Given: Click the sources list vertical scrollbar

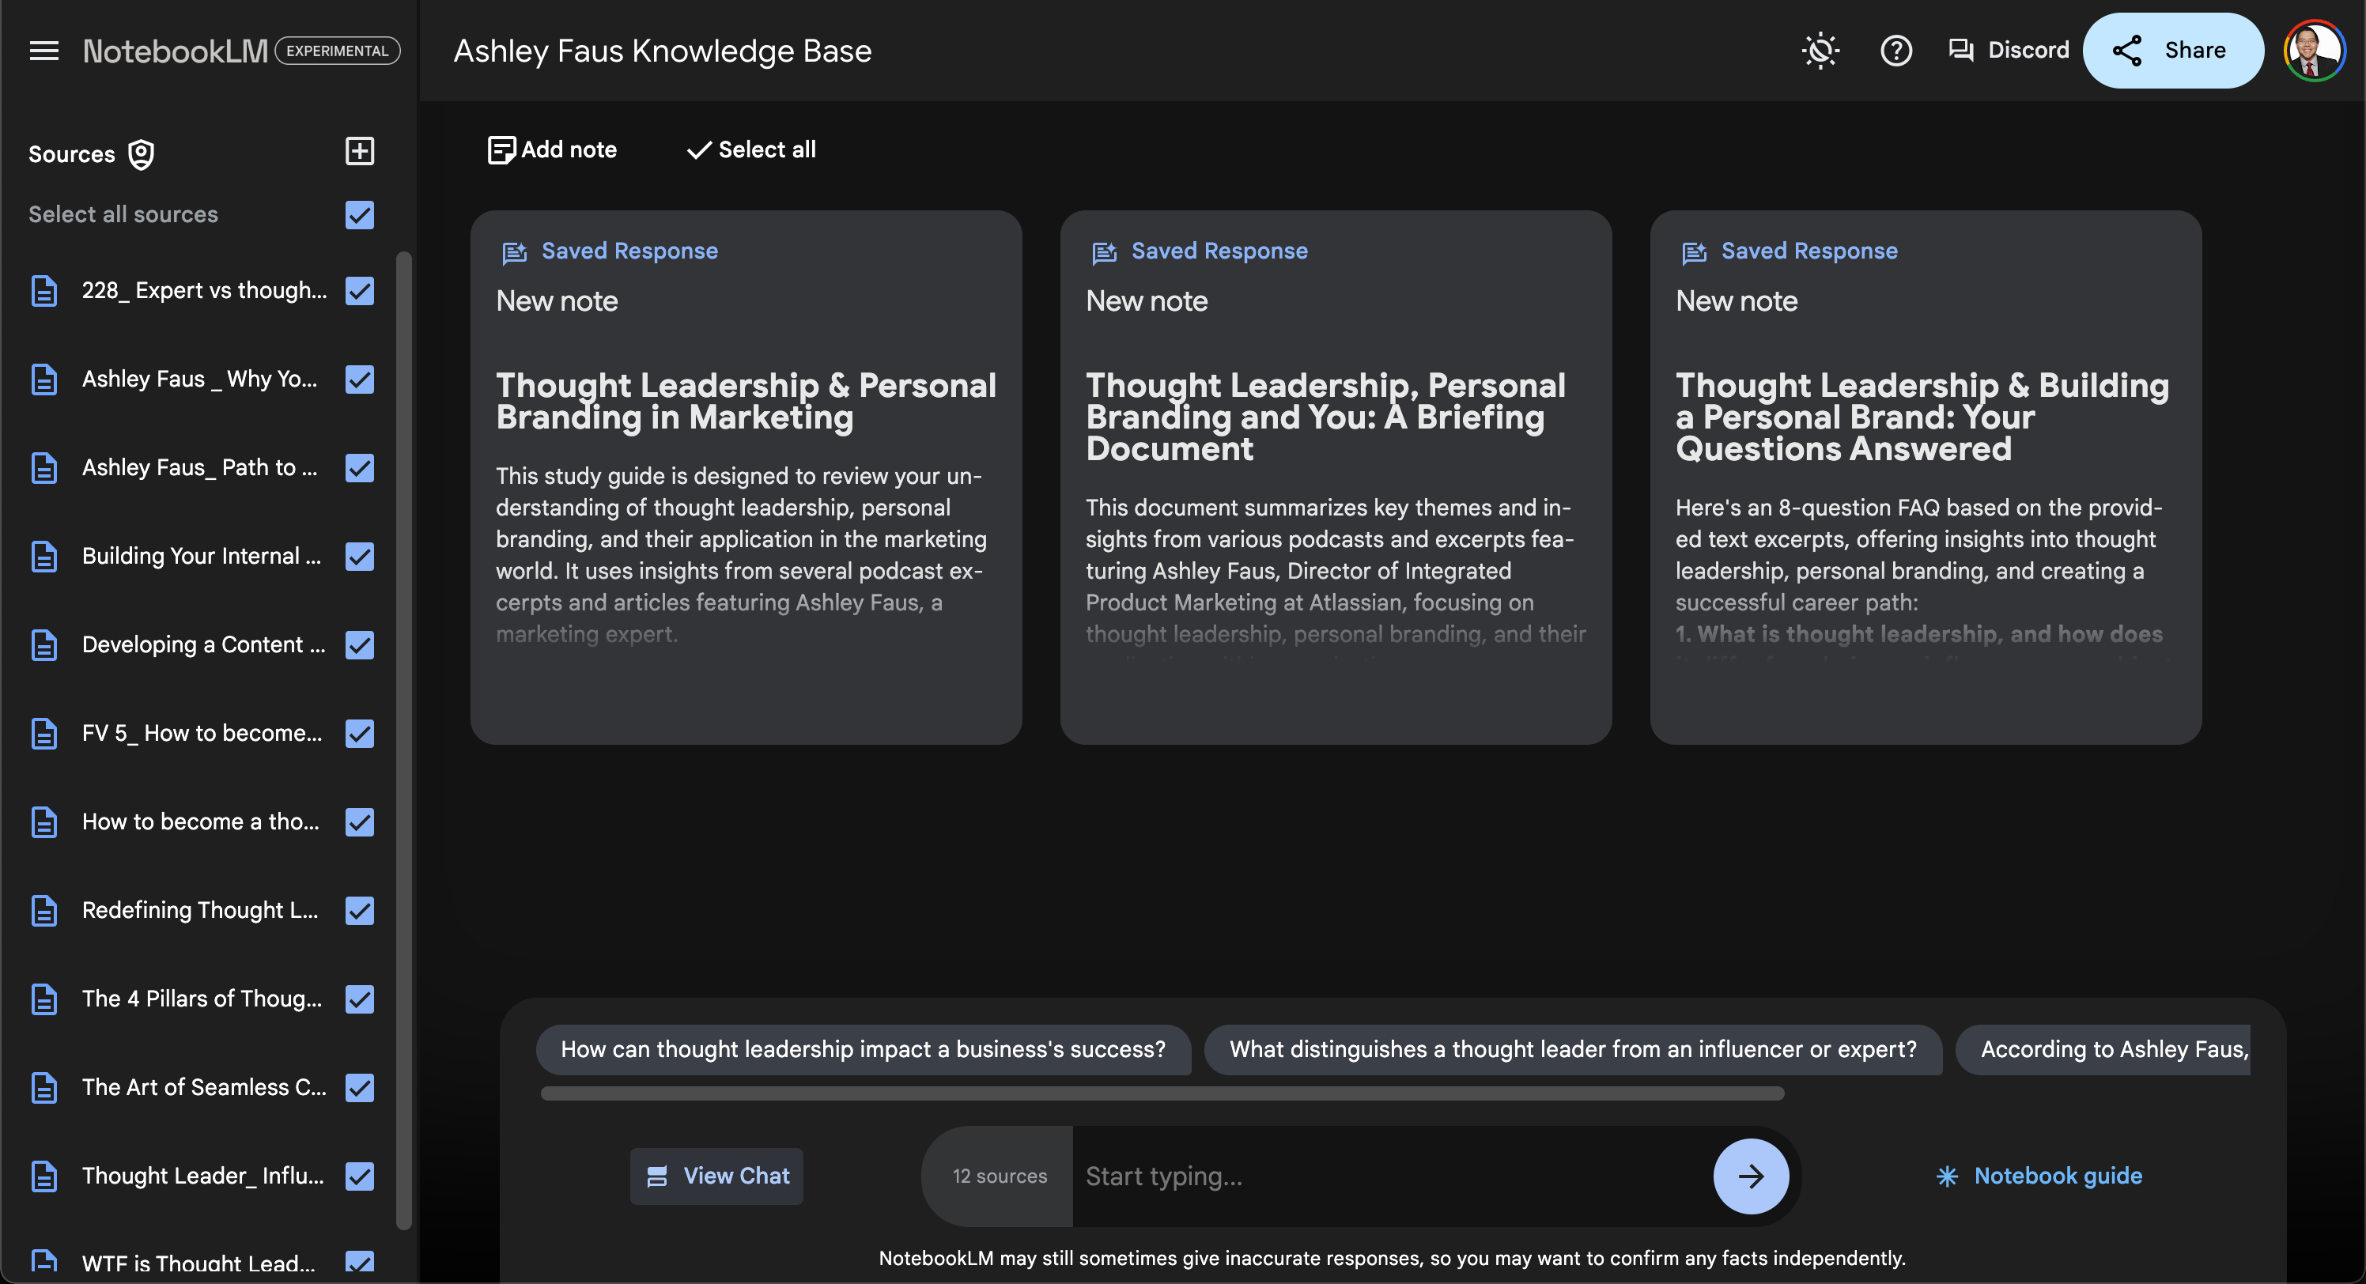Looking at the screenshot, I should pyautogui.click(x=403, y=739).
